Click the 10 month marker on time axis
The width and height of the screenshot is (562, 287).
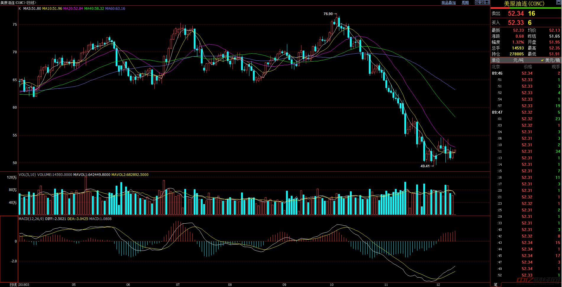click(x=332, y=285)
